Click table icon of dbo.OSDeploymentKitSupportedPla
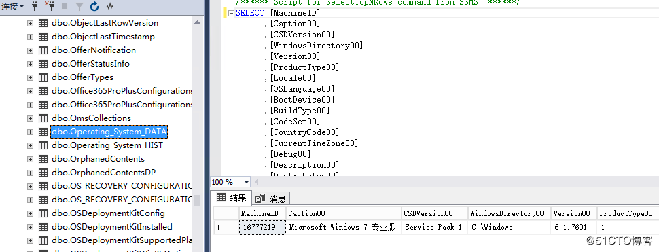The width and height of the screenshot is (659, 252). [x=43, y=240]
